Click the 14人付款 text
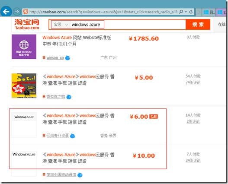Viewport: 228px width, 184px height. pyautogui.click(x=193, y=115)
